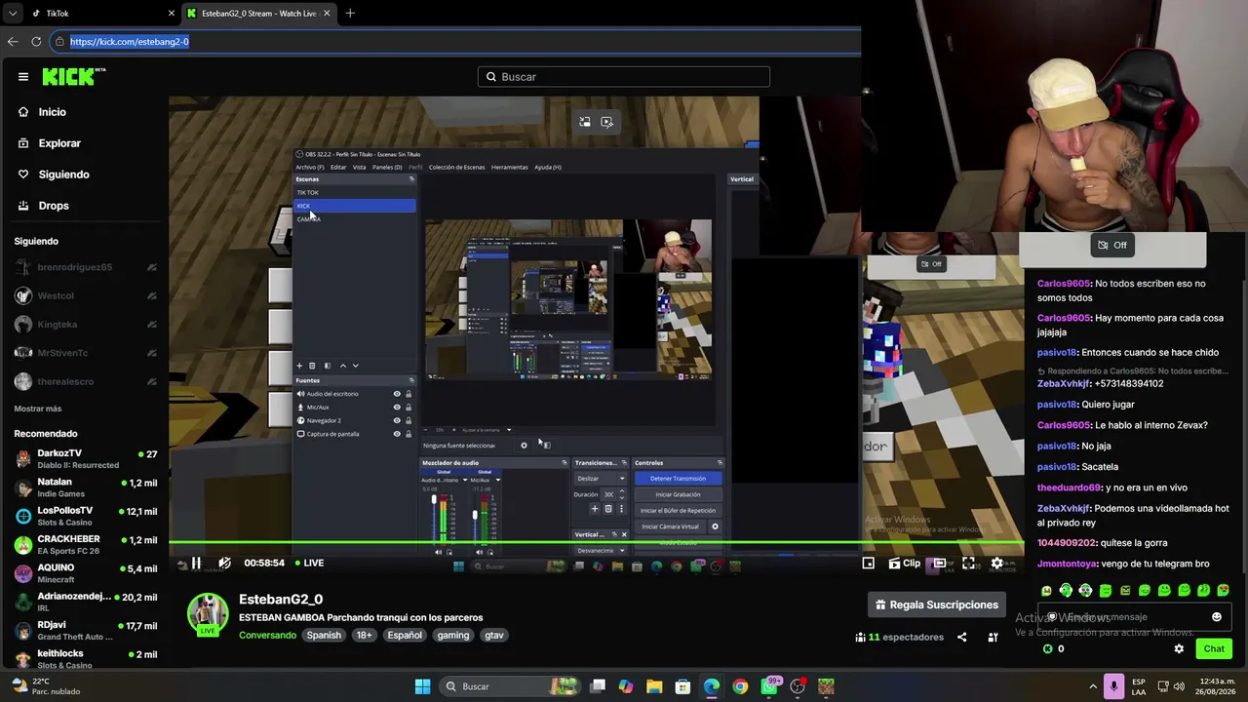Open the Archivo menu in OBS
Screen dimensions: 1248x702
(309, 167)
